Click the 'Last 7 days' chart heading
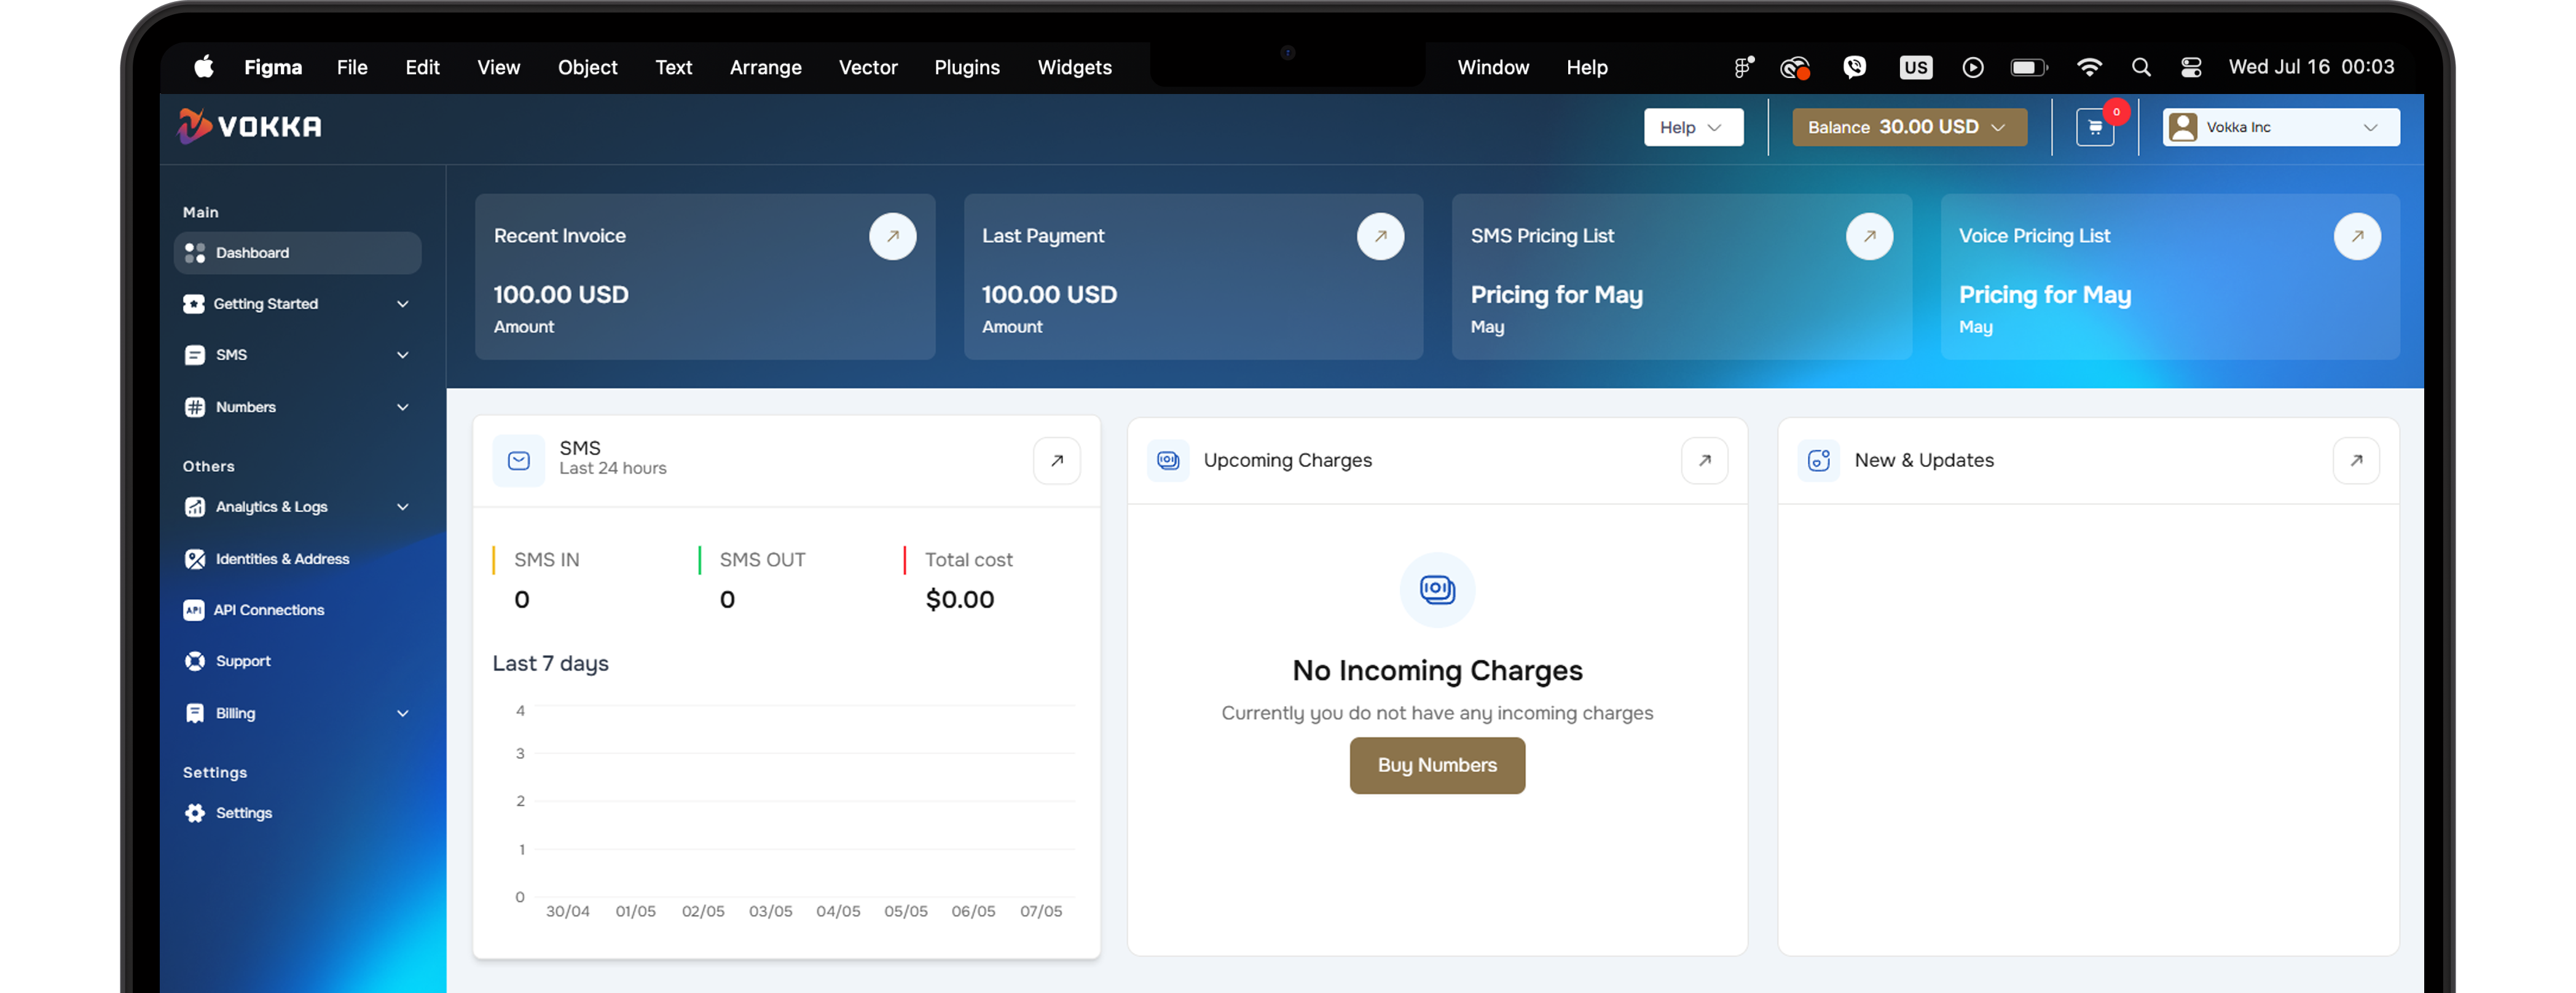 [x=550, y=664]
